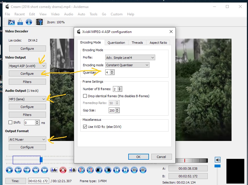The image size is (248, 185).
Task: Go to last frame button
Action: (x=125, y=170)
